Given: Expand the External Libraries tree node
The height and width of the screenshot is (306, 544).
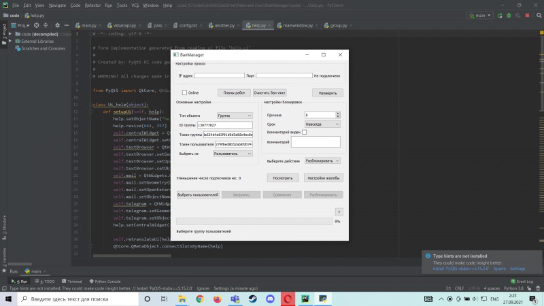Looking at the screenshot, I should click(x=10, y=41).
